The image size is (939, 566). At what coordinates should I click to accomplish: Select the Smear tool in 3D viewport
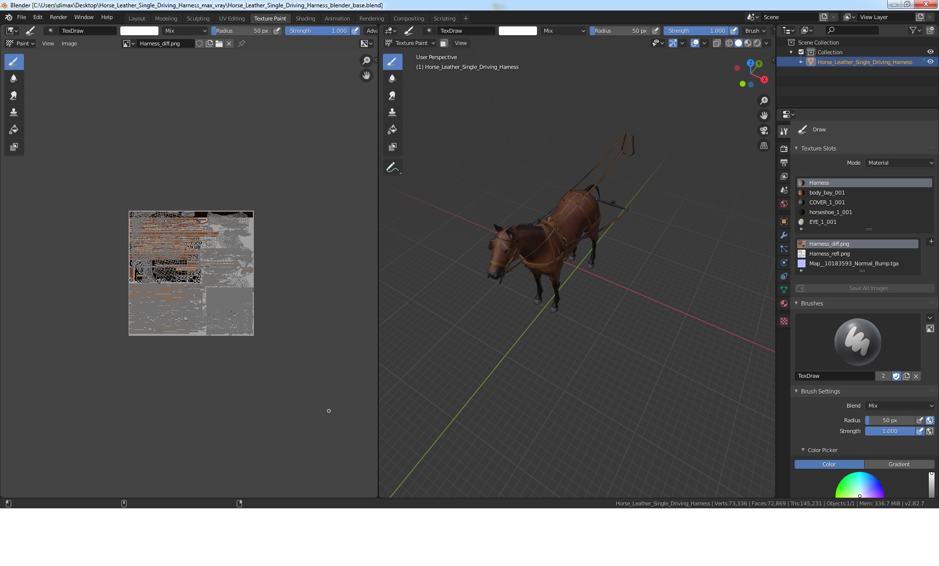tap(392, 95)
